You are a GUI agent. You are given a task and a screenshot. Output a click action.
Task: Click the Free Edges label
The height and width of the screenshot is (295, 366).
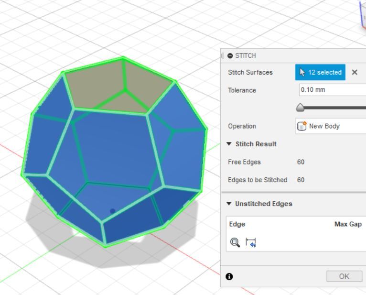pyautogui.click(x=244, y=162)
